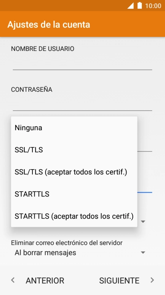This screenshot has width=165, height=295.
Task: Choose STARTTLS (aceptar todos los certif.)
Action: point(74,216)
